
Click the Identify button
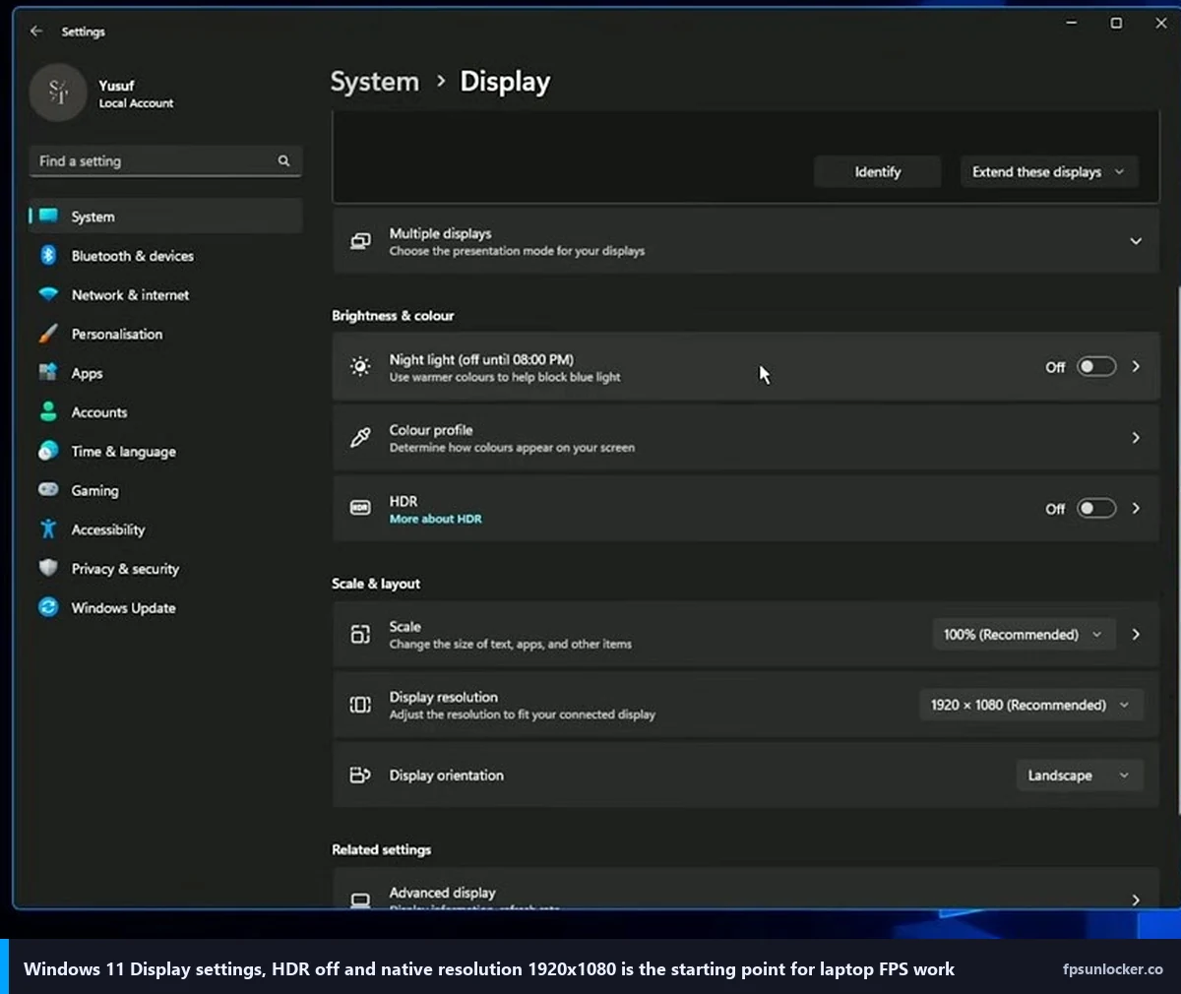click(878, 171)
